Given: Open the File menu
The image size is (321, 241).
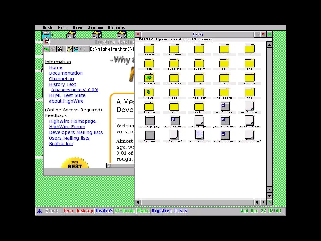Looking at the screenshot, I should click(x=62, y=28).
